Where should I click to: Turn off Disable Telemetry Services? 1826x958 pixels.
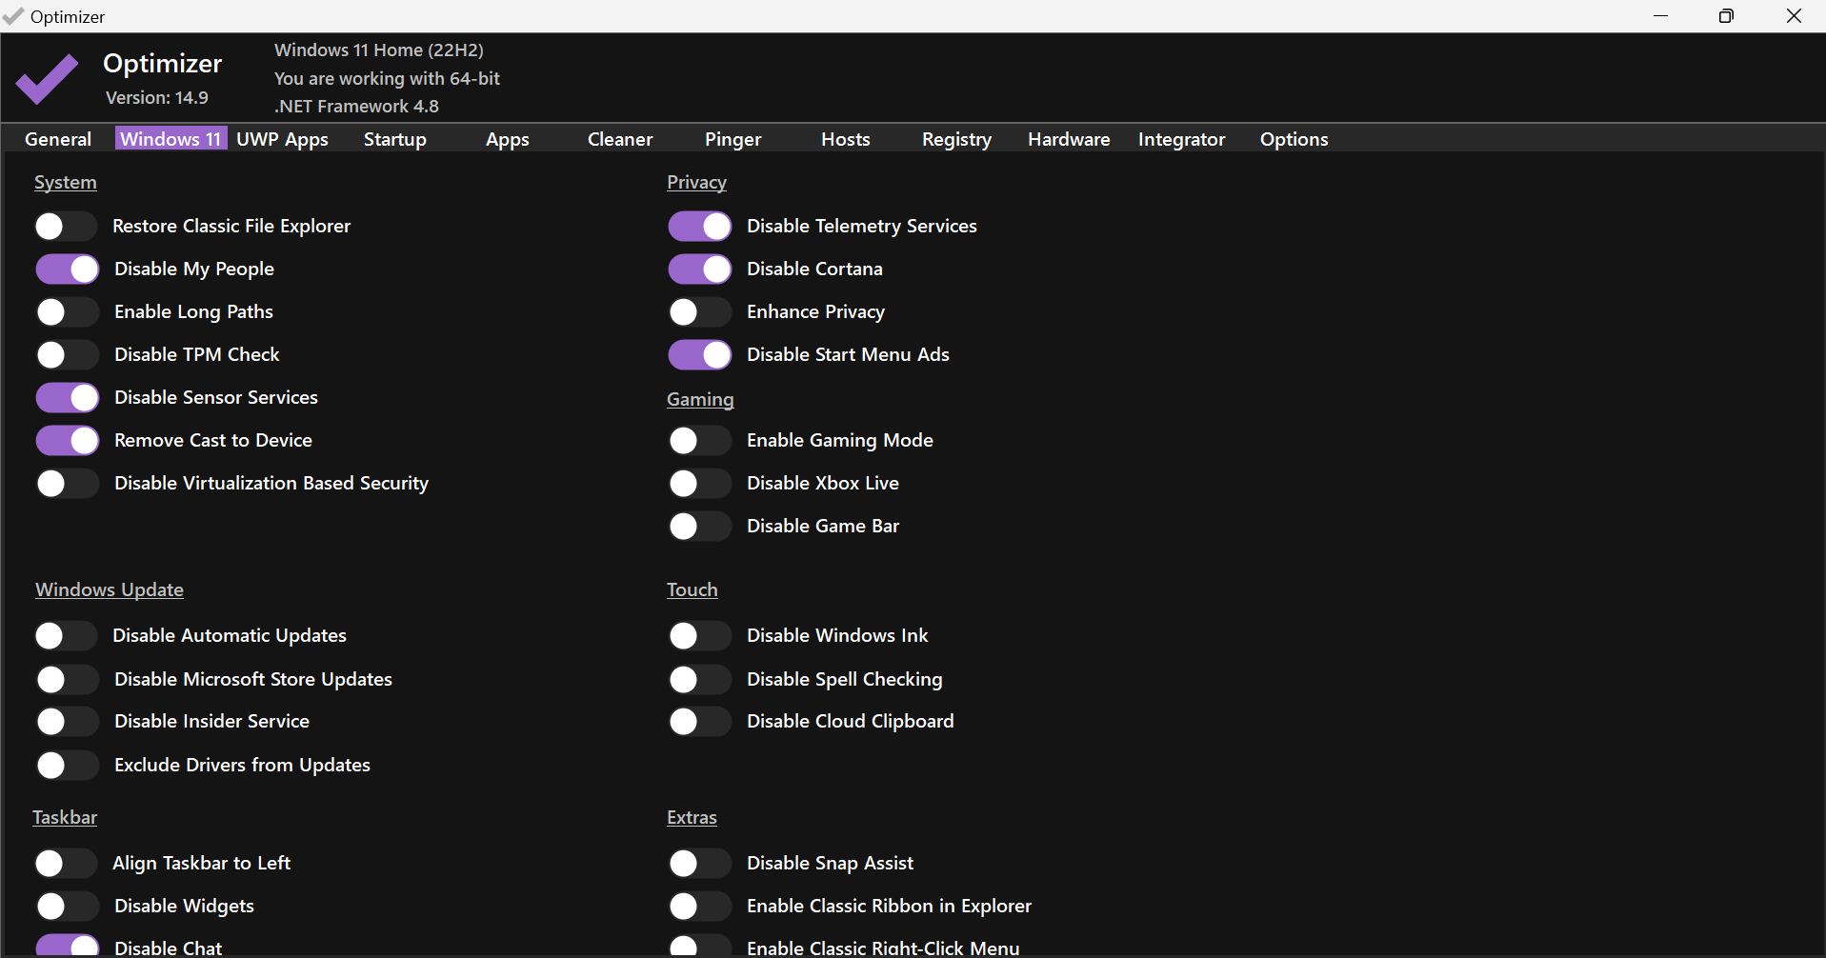(x=699, y=226)
